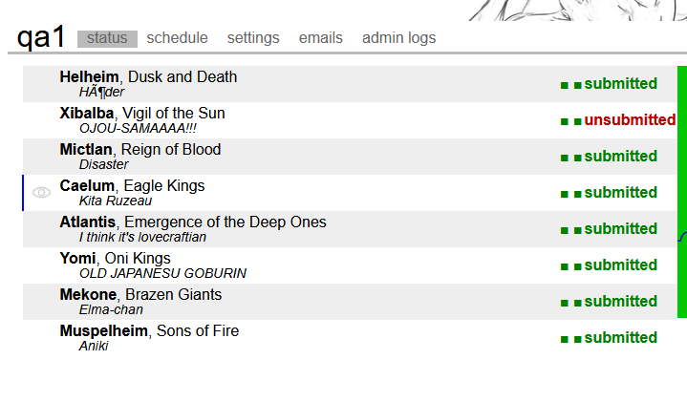Click the submitted status for Muspelheim

[x=620, y=338]
